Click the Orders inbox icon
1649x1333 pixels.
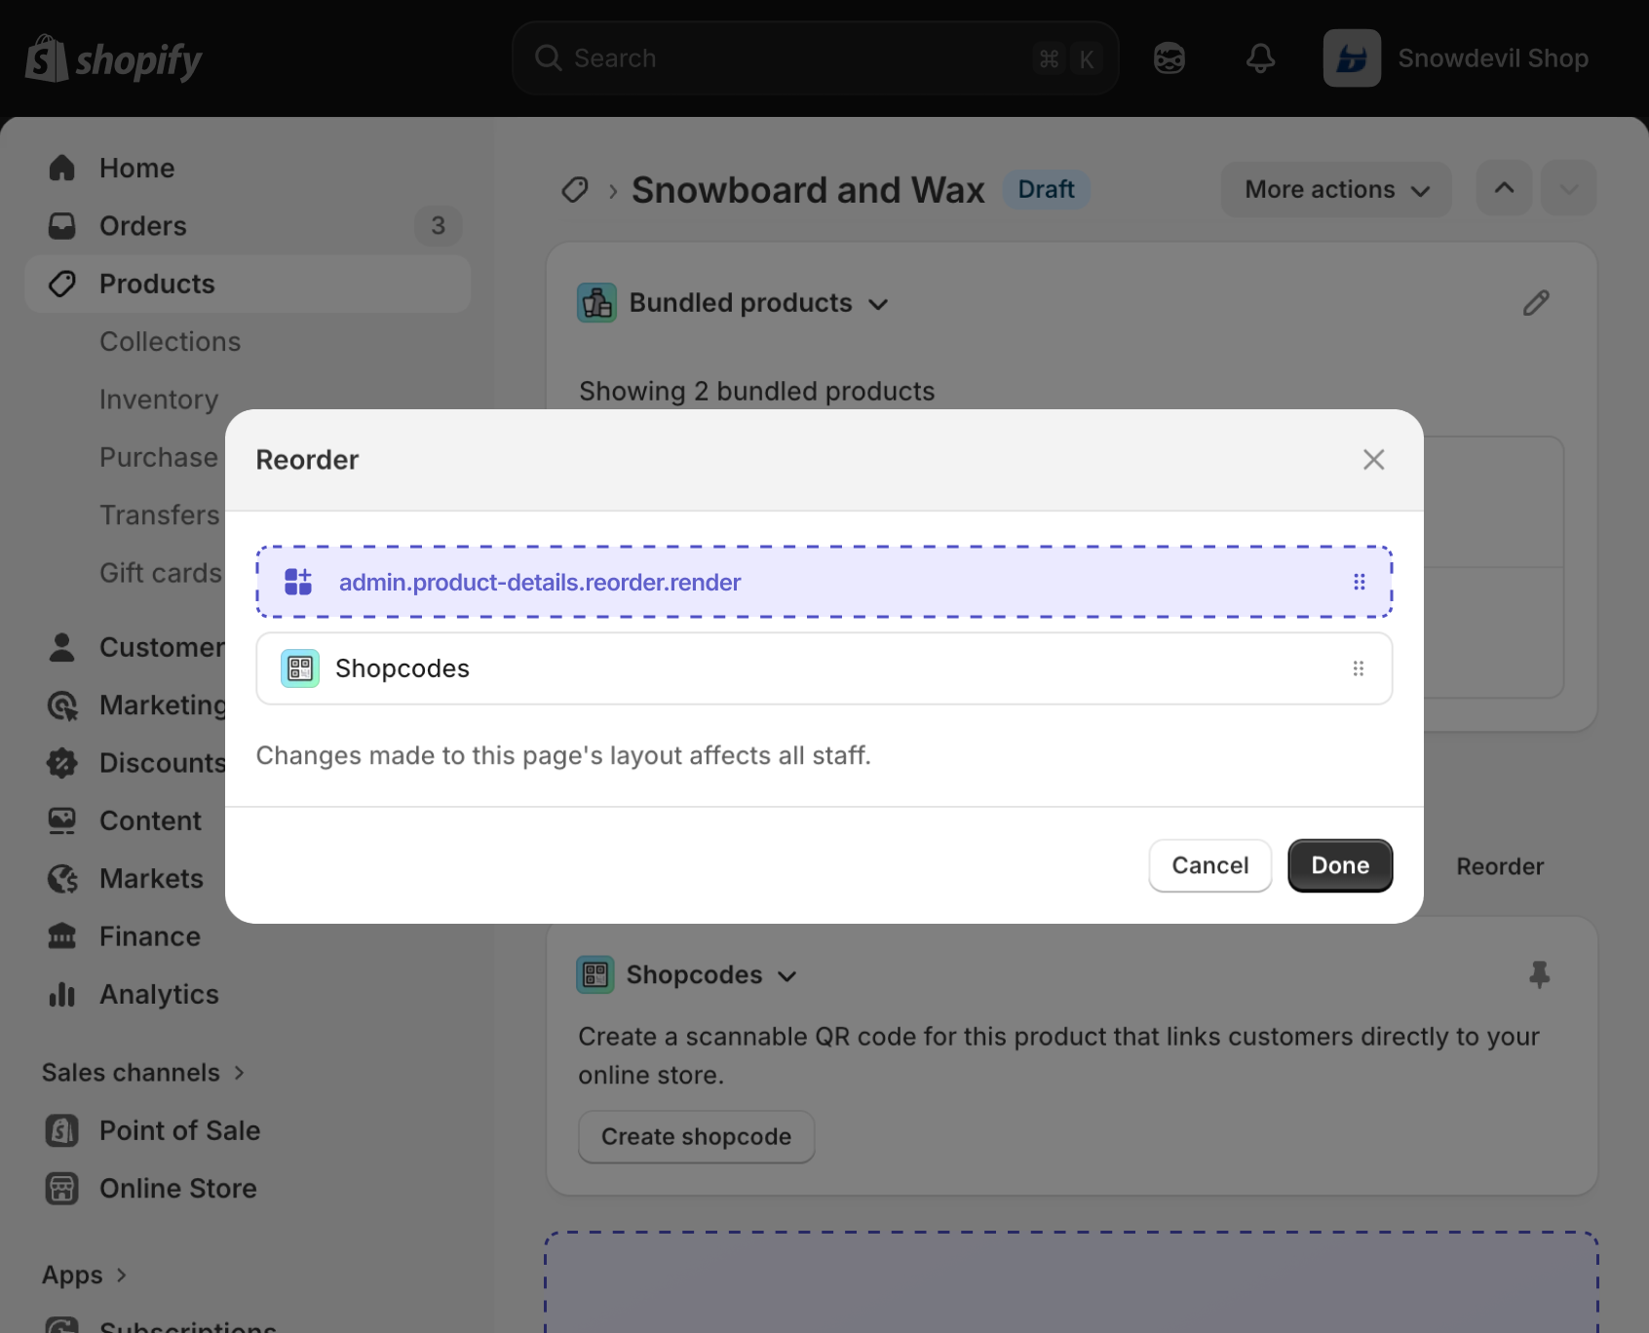point(62,226)
